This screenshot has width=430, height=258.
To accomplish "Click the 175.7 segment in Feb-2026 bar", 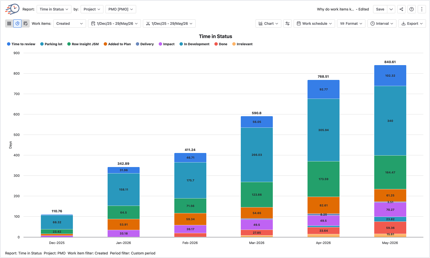I will point(190,180).
